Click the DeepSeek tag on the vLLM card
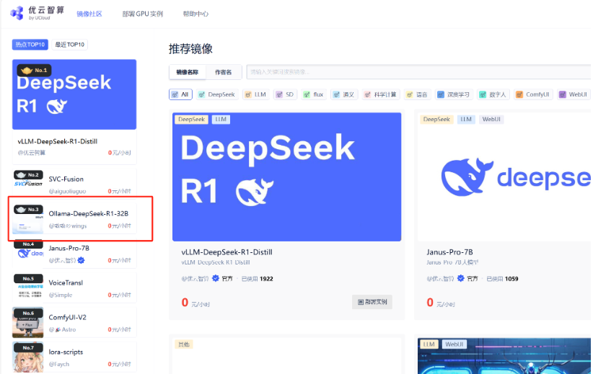Viewport: 593px width, 374px height. [191, 120]
